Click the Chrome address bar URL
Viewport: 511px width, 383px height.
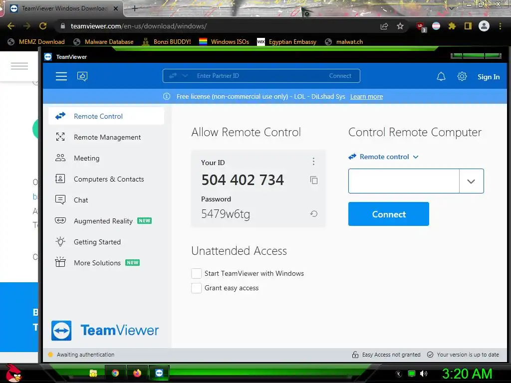(x=139, y=26)
